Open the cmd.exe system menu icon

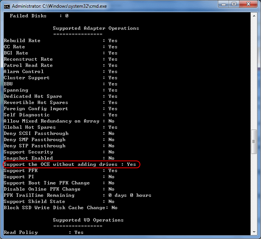click(x=7, y=7)
